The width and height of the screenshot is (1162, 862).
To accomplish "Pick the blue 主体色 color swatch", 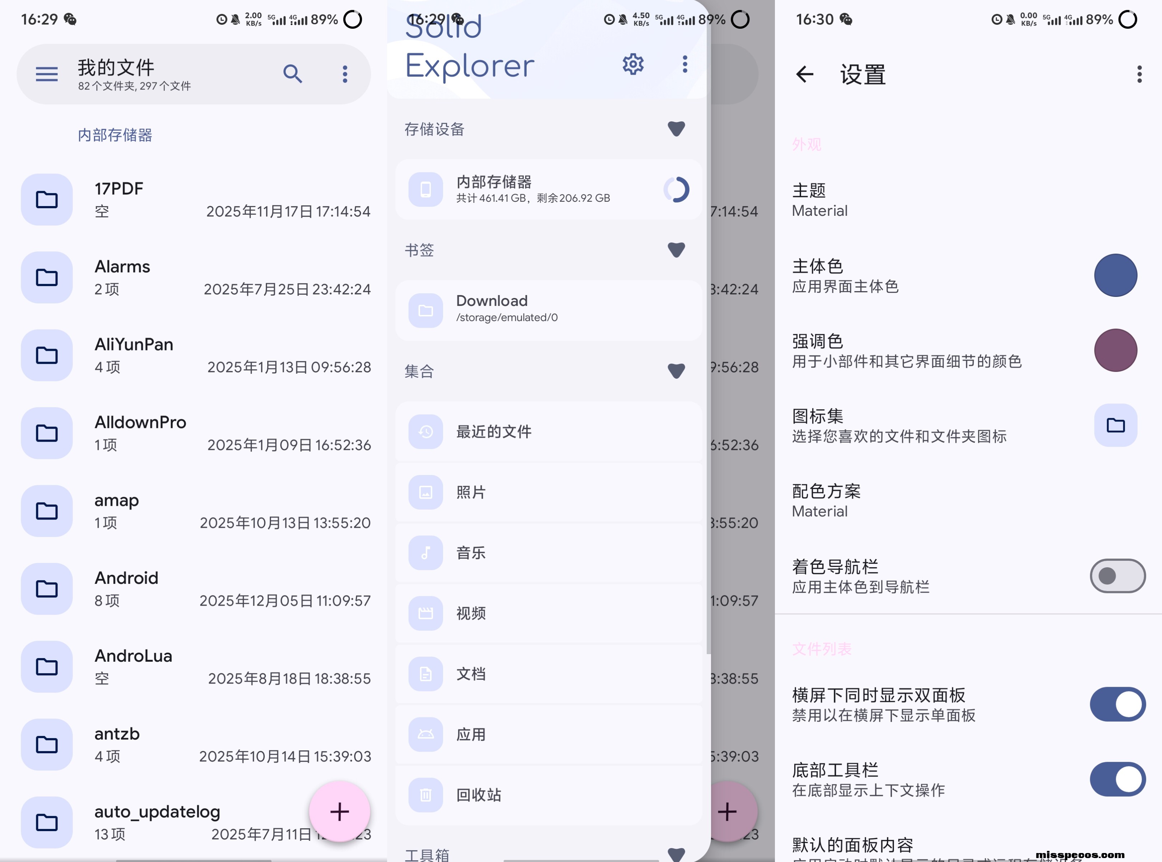I will click(1115, 275).
